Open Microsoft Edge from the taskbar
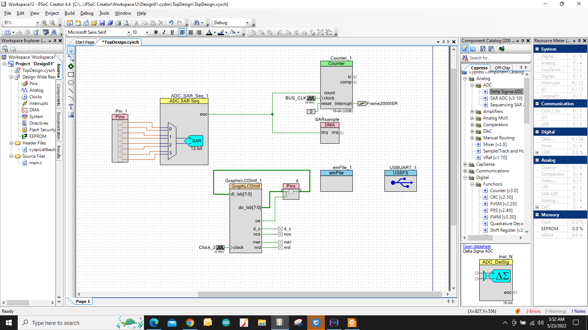This screenshot has width=588, height=330. (154, 323)
